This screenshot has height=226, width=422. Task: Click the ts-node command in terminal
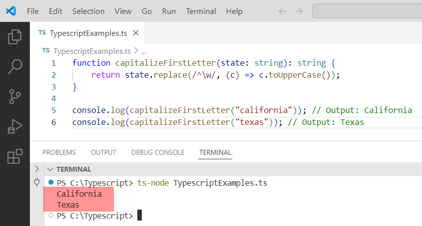[x=153, y=183]
